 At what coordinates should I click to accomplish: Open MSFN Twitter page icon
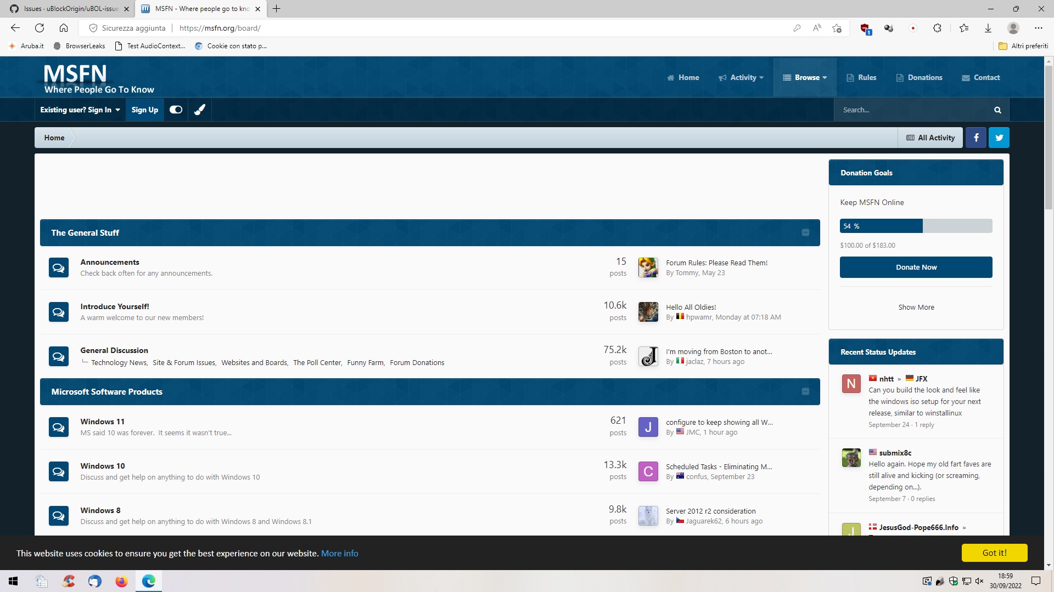(x=999, y=138)
